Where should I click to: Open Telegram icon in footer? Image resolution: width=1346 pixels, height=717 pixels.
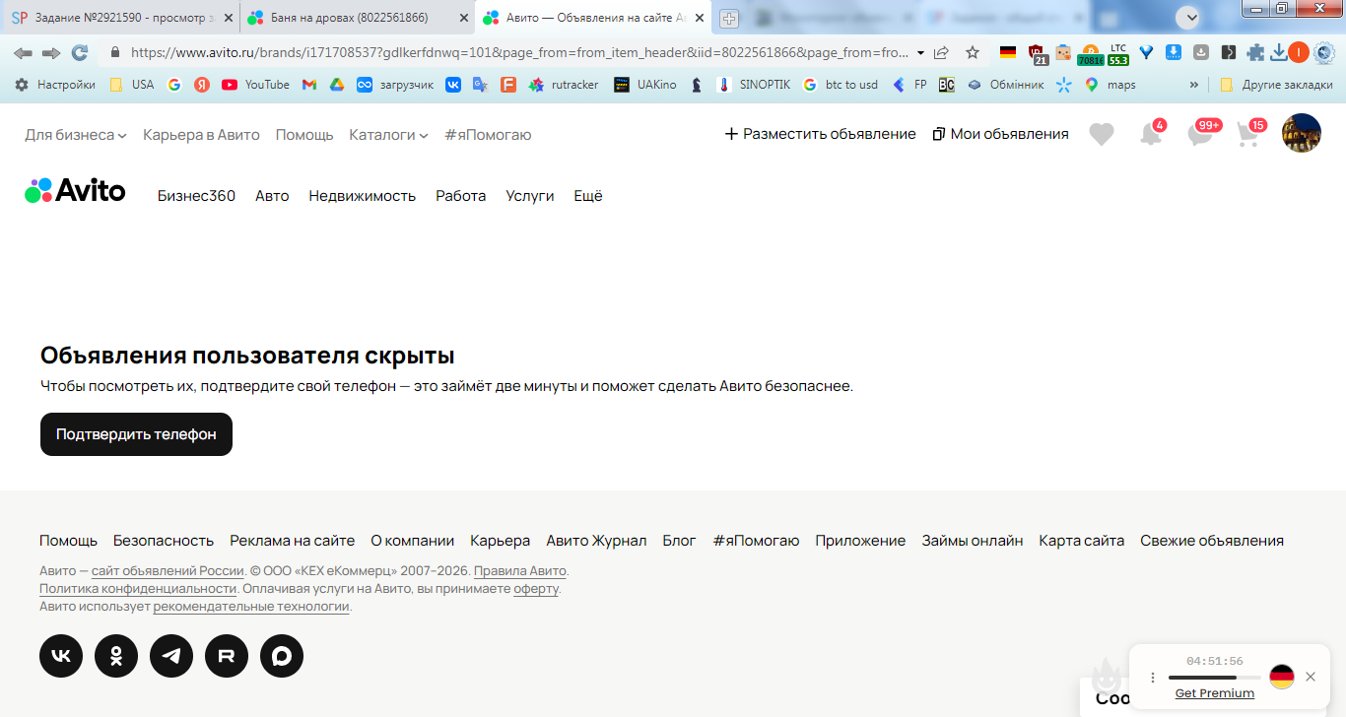pos(171,656)
